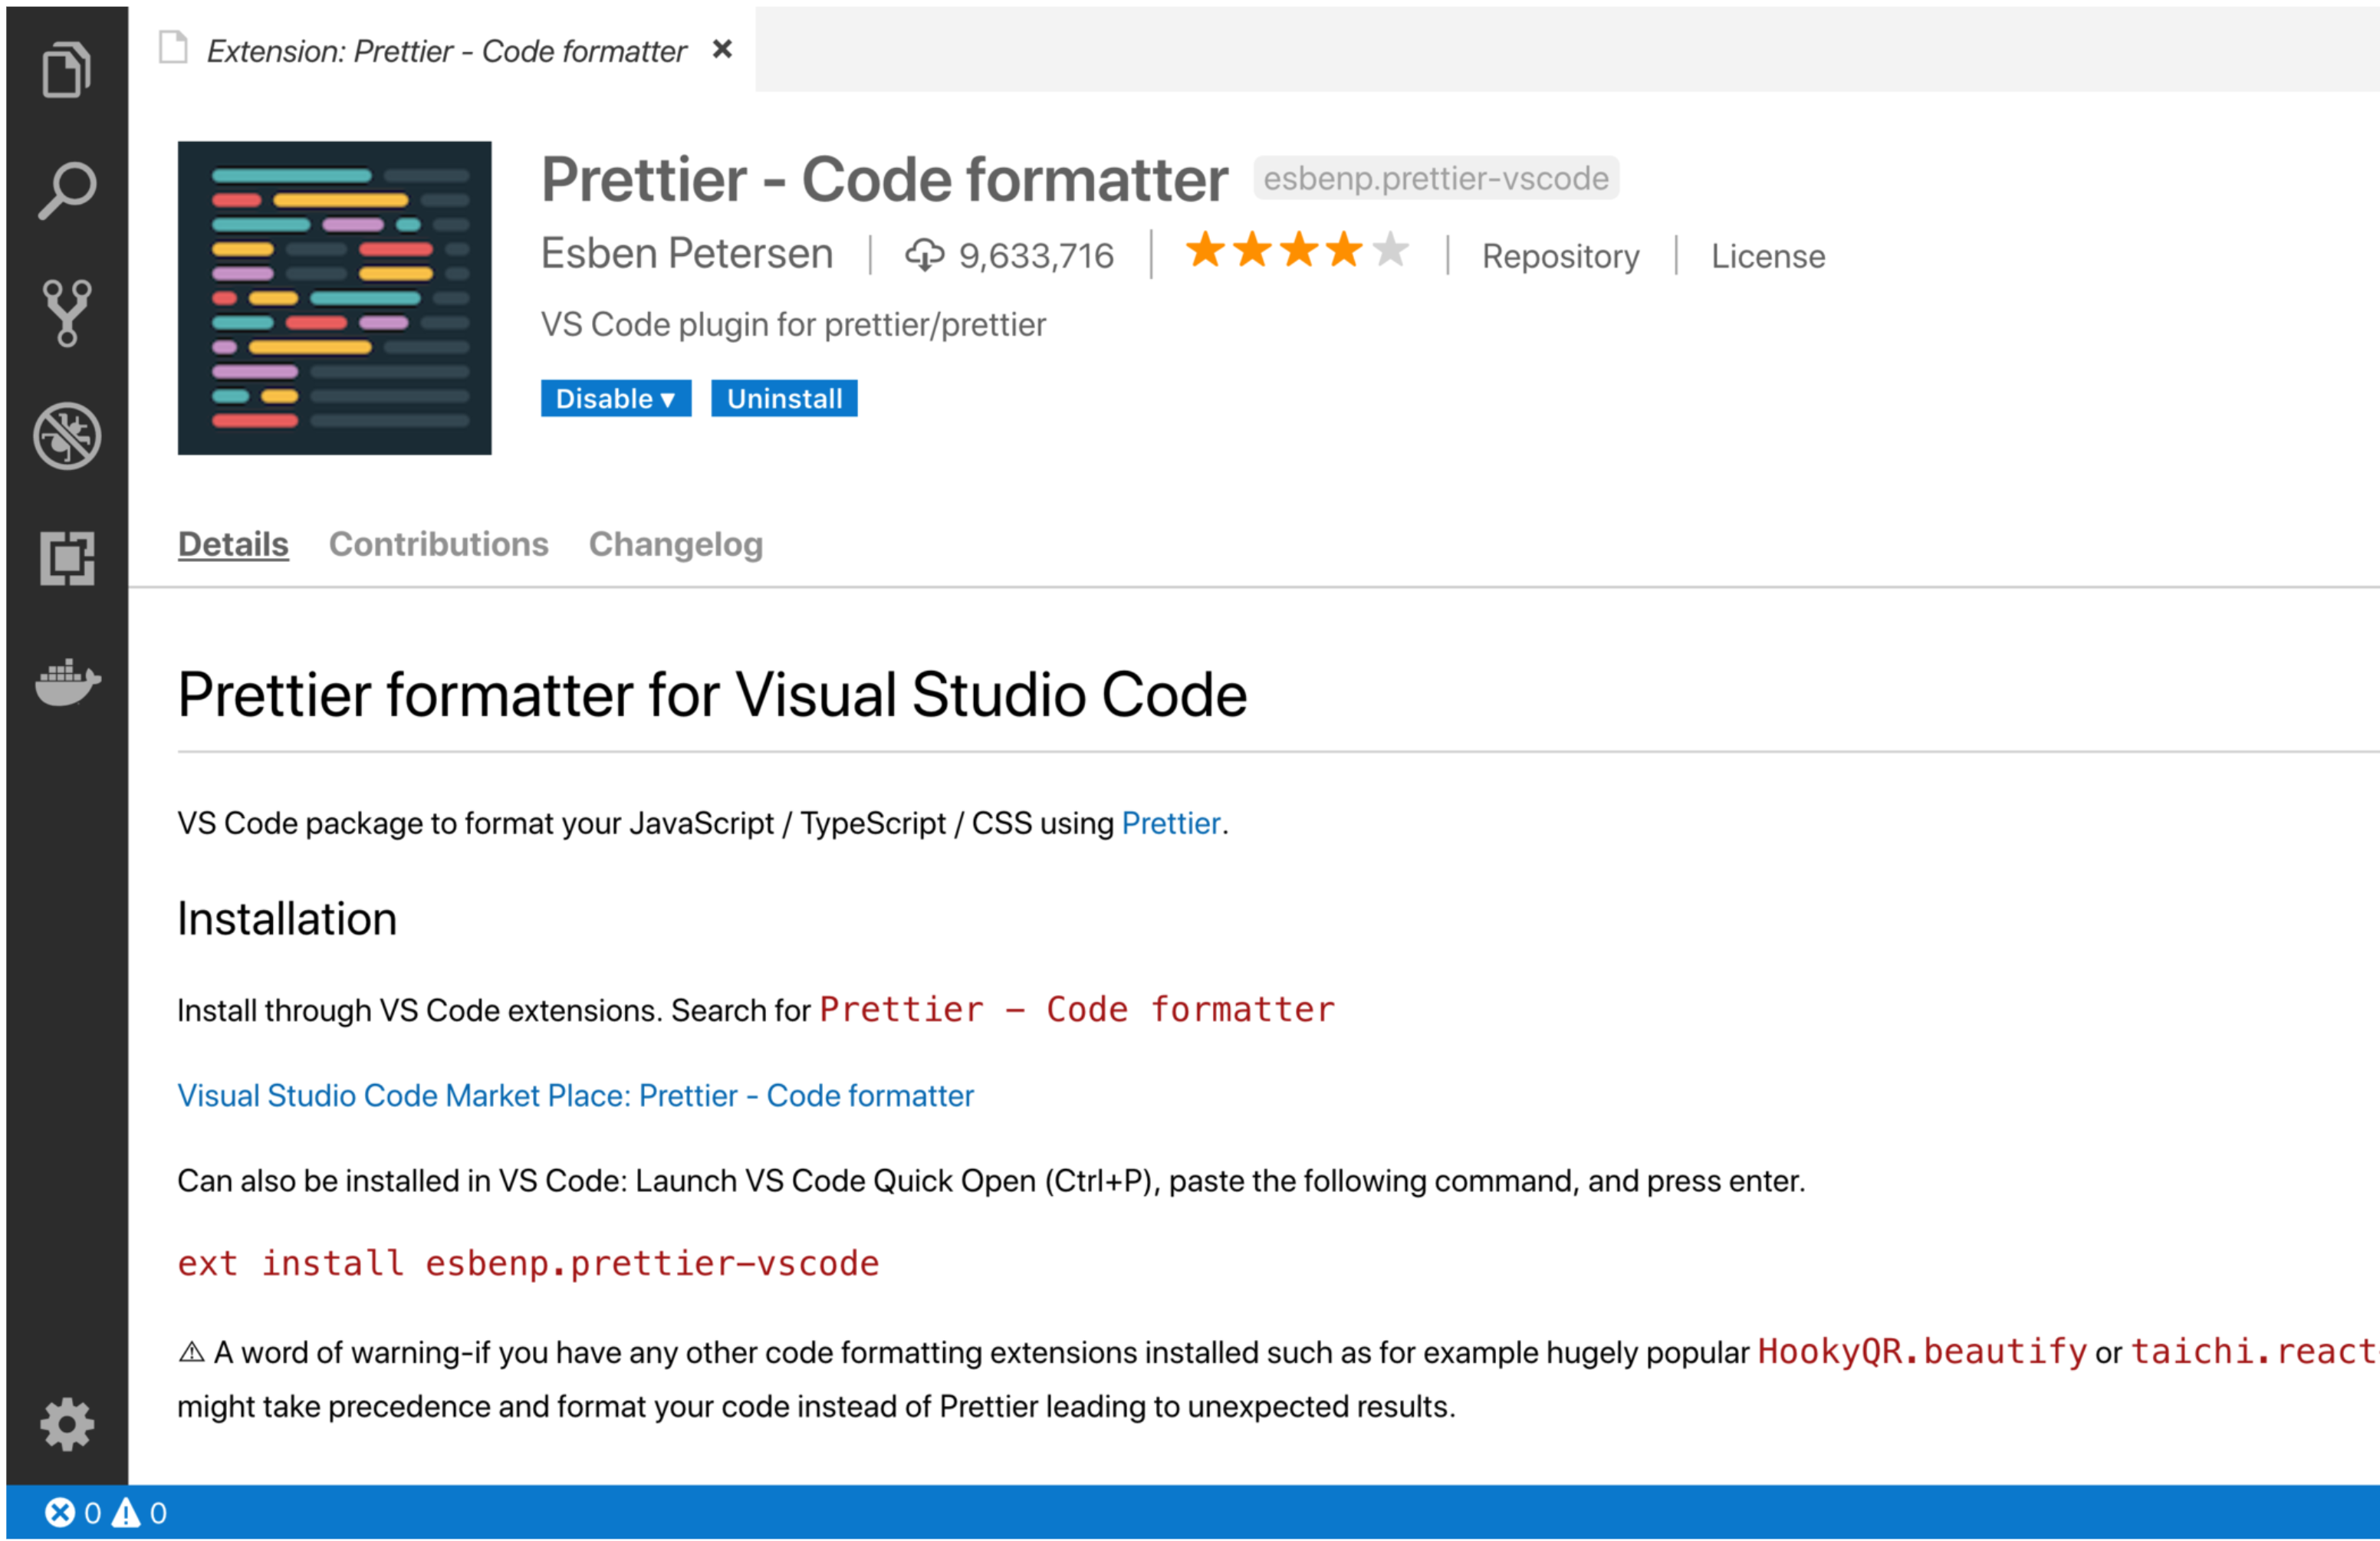Open the Explorer files view

67,69
